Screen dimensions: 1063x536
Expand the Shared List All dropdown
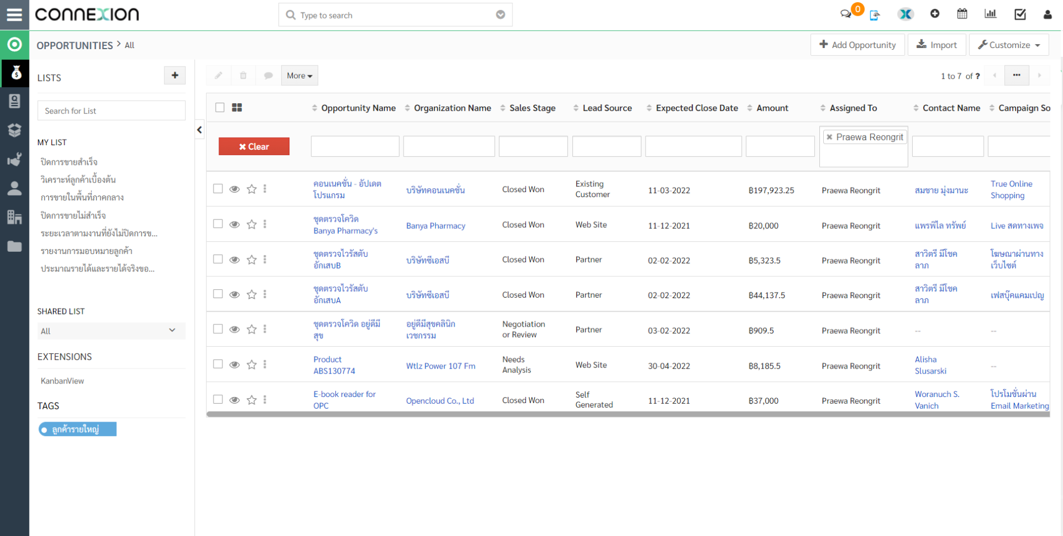click(x=111, y=331)
